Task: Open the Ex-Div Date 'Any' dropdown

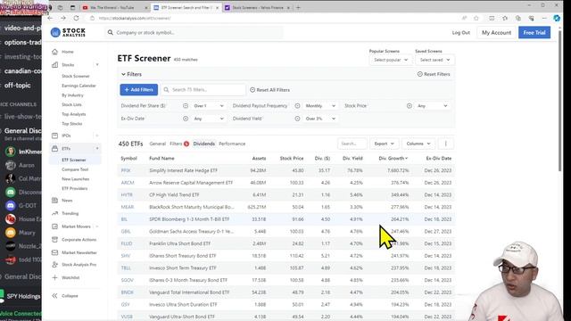Action: [x=208, y=119]
